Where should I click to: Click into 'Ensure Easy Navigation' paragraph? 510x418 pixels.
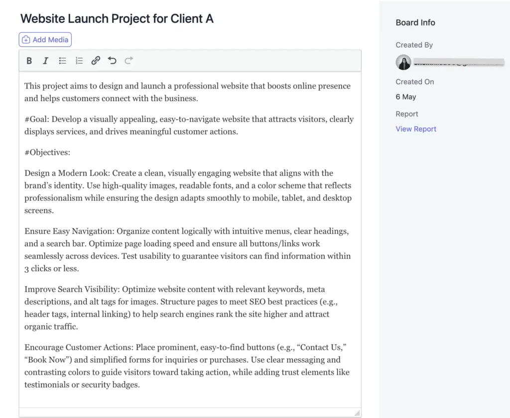pyautogui.click(x=187, y=250)
